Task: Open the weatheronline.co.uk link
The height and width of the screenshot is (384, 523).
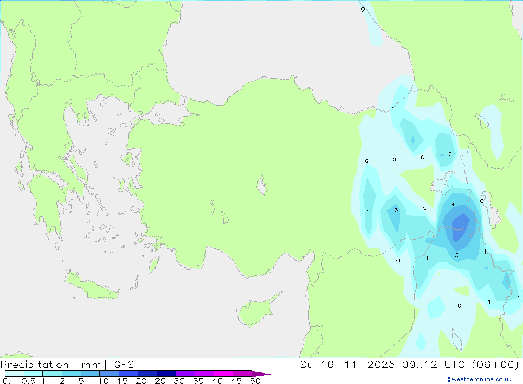Action: tap(479, 379)
